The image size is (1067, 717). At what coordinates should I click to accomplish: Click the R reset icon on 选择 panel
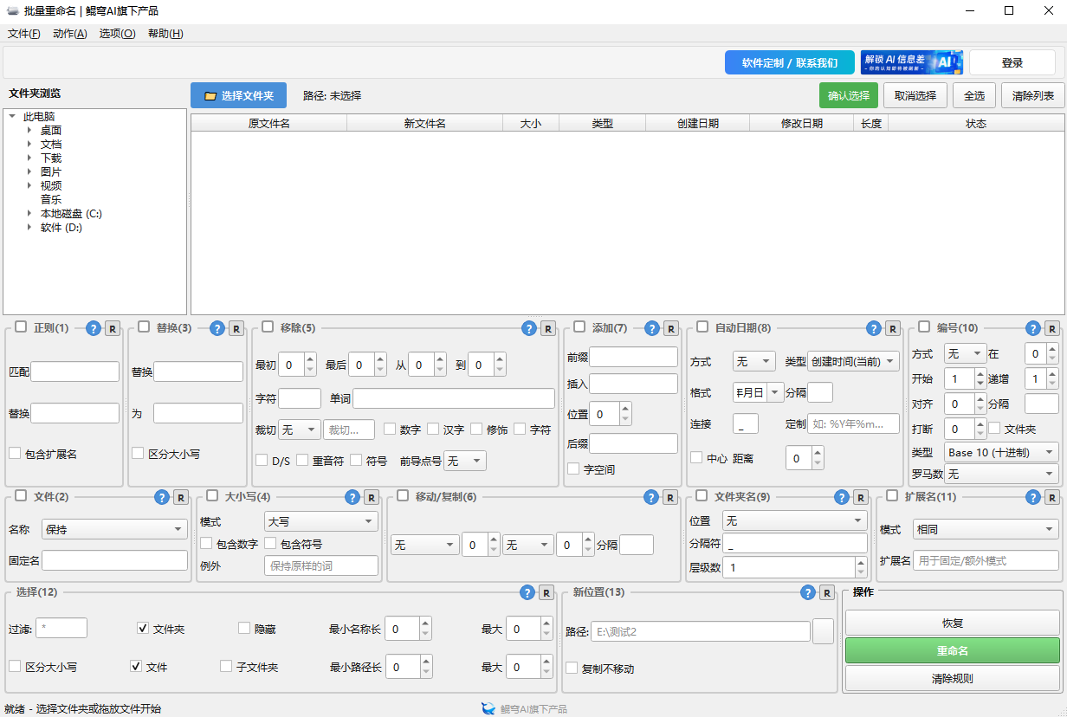pos(546,593)
